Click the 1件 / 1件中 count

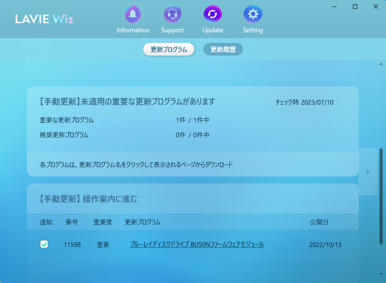(x=192, y=120)
